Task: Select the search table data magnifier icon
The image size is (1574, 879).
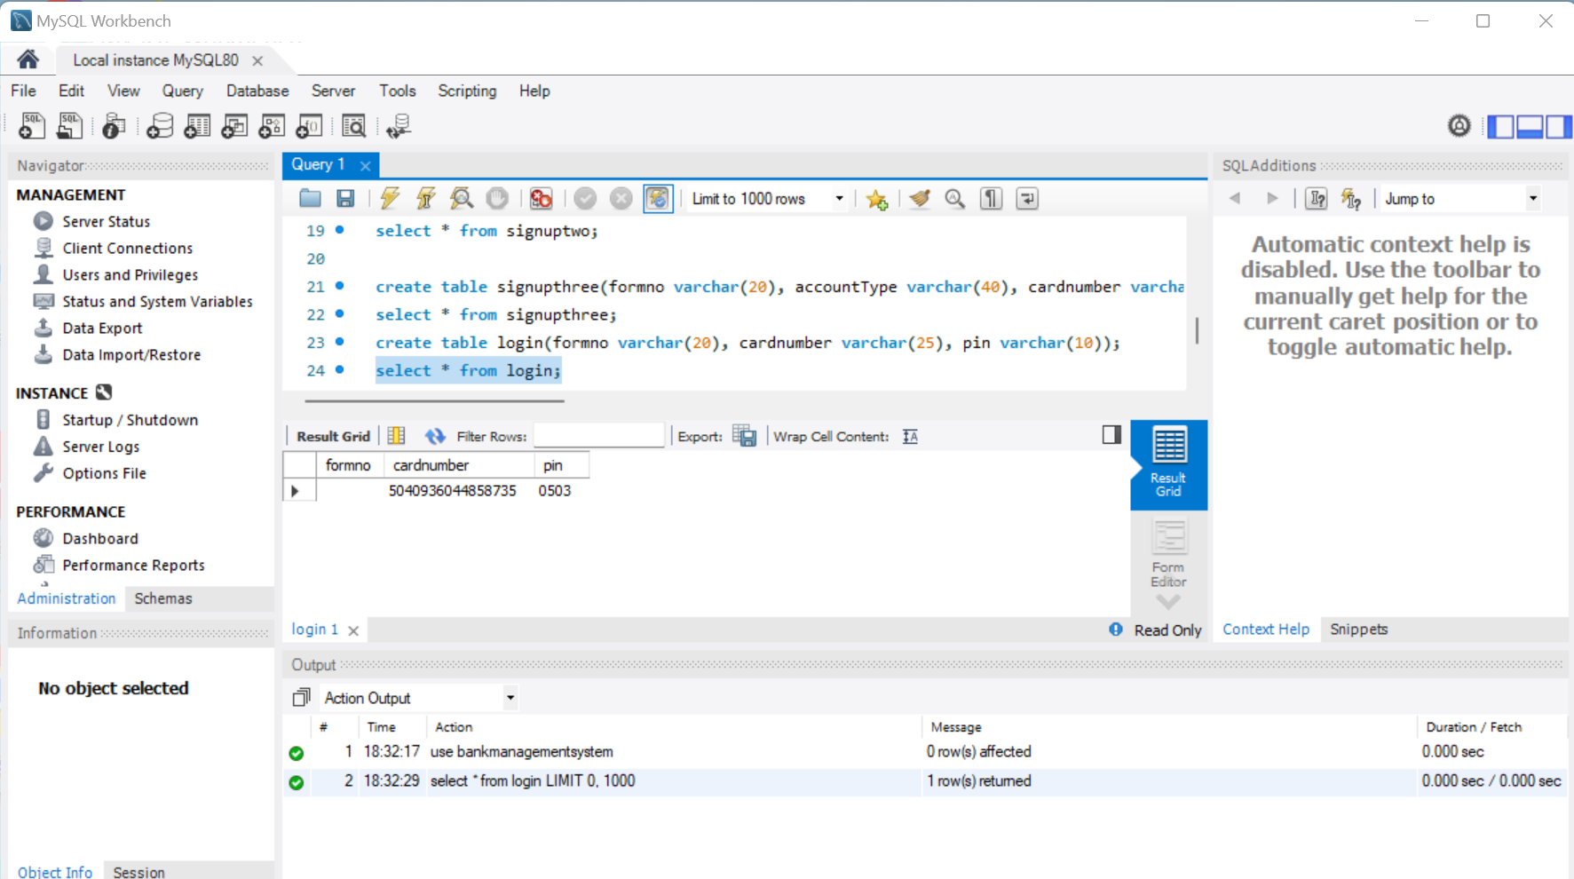Action: [352, 125]
